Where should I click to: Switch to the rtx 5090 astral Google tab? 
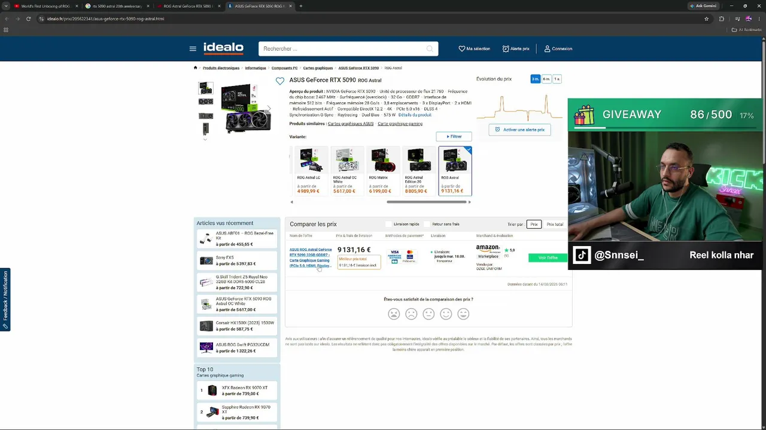pyautogui.click(x=117, y=6)
